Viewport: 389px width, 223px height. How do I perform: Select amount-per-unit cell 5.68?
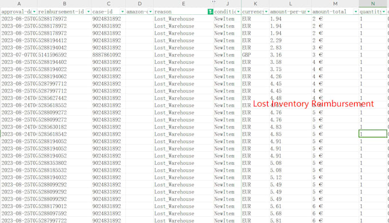pyautogui.click(x=290, y=213)
